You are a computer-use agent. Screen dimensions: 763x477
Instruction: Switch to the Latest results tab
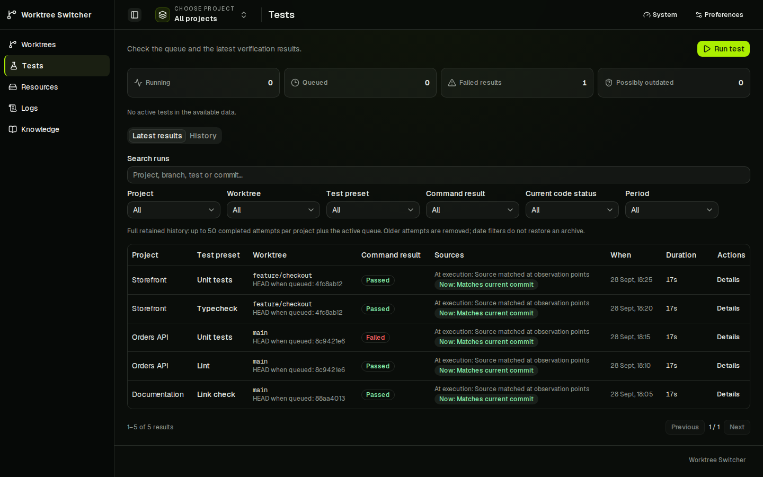click(x=157, y=136)
